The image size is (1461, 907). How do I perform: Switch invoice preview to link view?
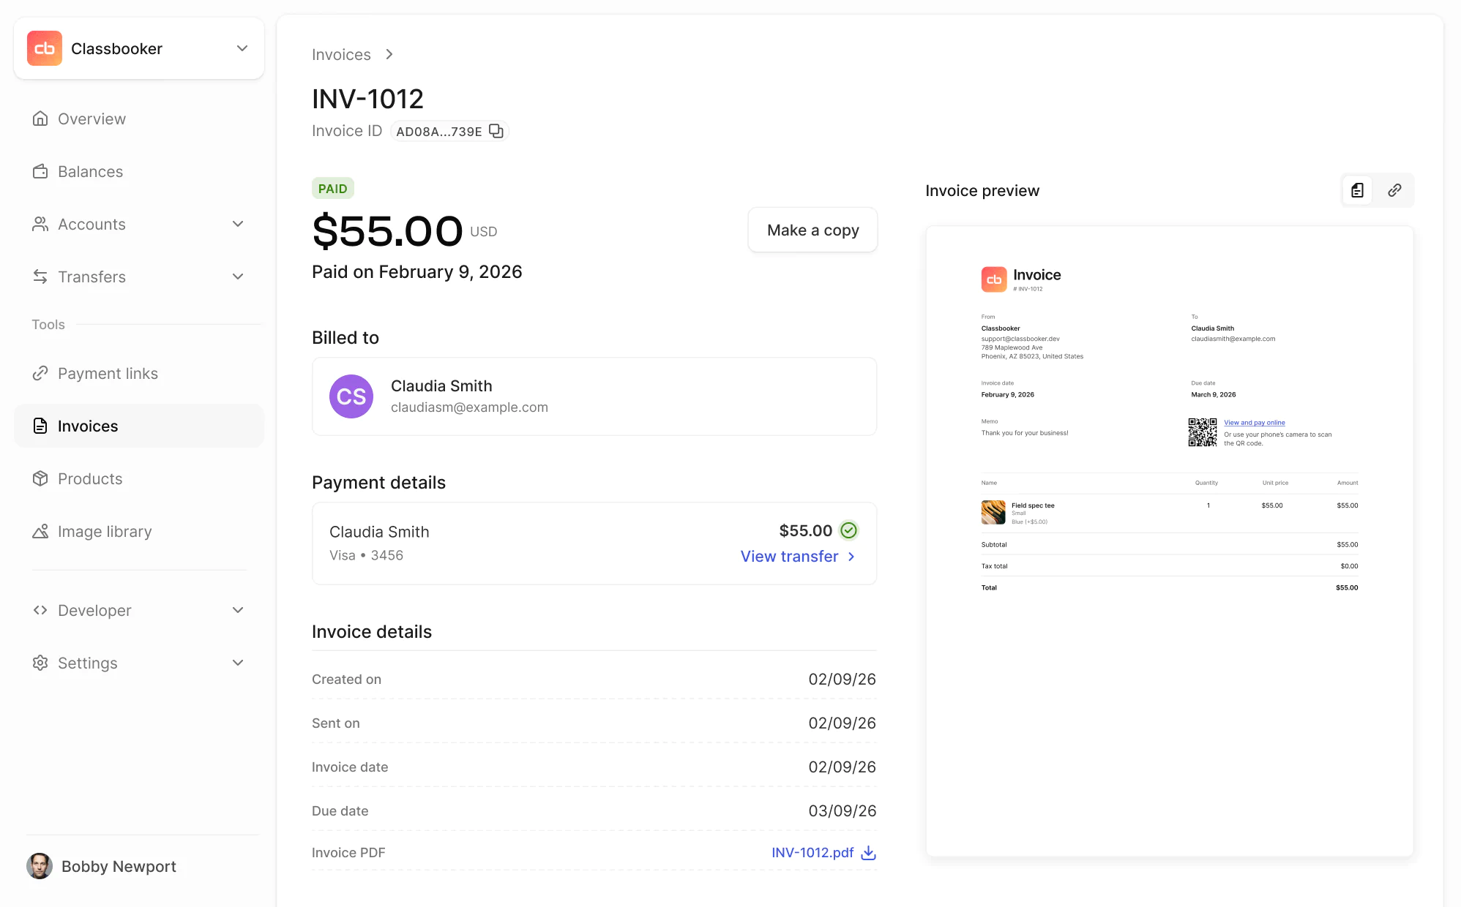1395,190
